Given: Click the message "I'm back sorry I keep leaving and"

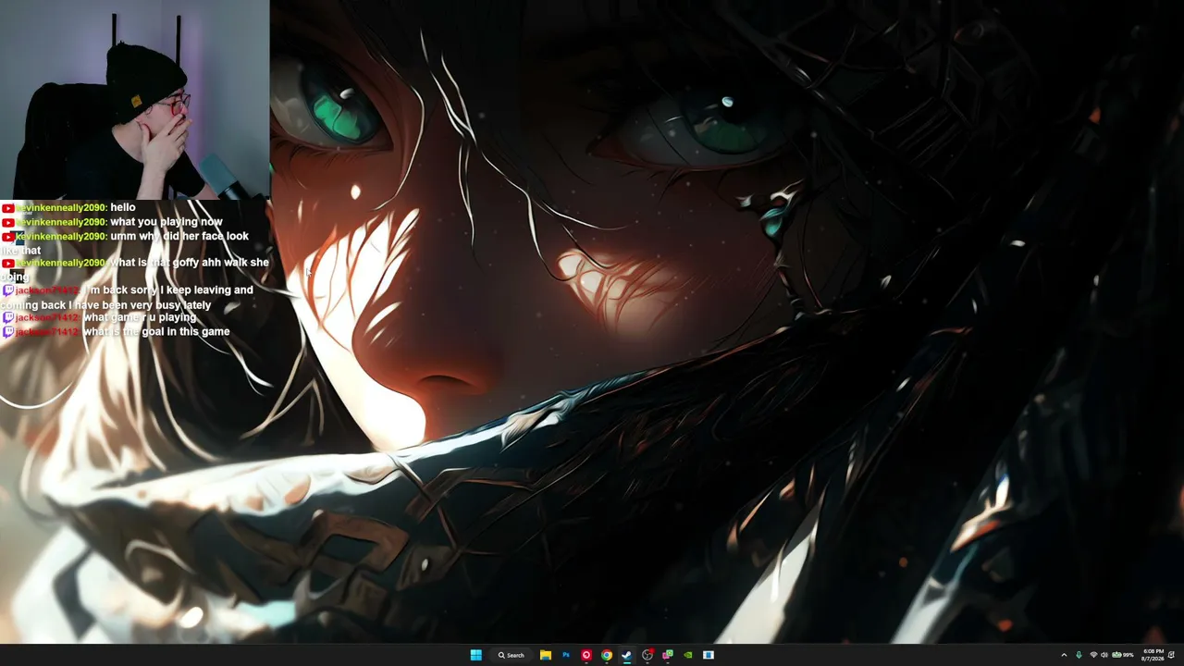Looking at the screenshot, I should [170, 290].
